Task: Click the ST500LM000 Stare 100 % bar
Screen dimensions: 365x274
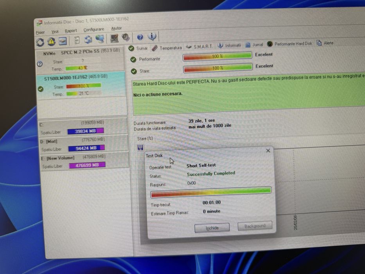Action: 84,86
